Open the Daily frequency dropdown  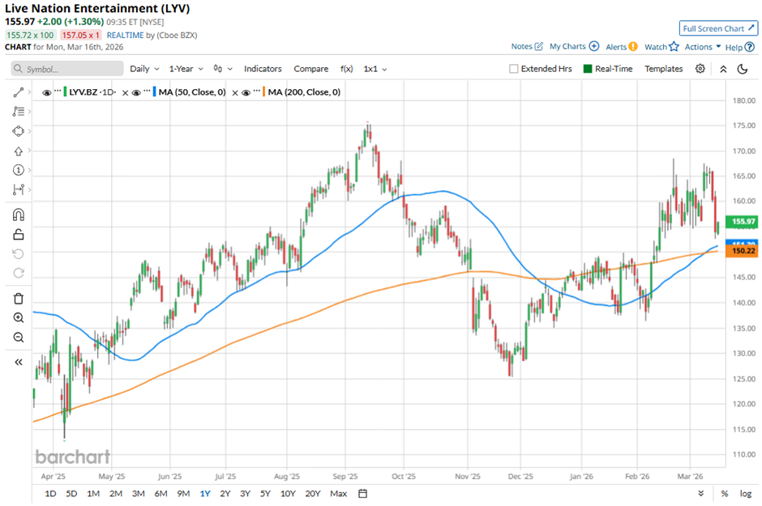point(144,69)
